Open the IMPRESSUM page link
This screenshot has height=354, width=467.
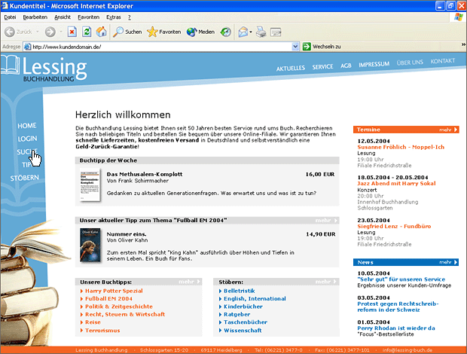click(x=374, y=64)
